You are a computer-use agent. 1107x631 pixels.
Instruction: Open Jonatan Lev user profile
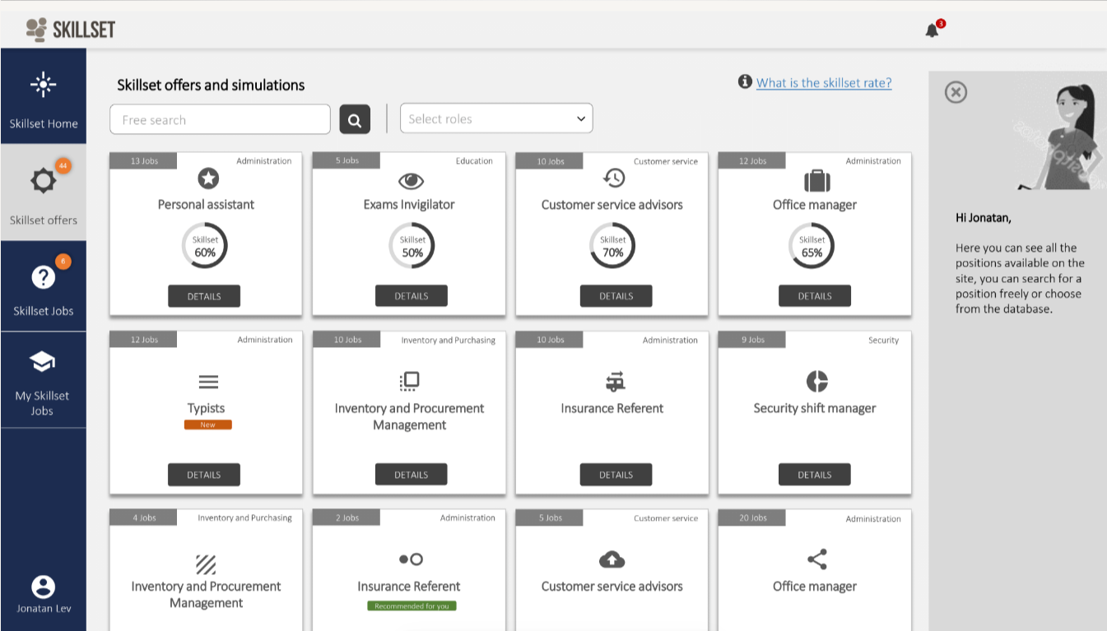(43, 595)
